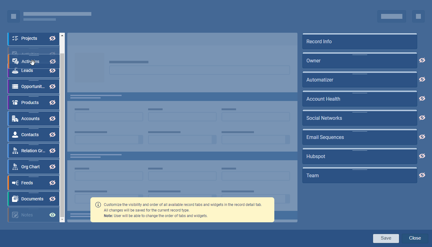Click the Feeds megaphone icon
This screenshot has width=432, height=247.
click(x=15, y=183)
